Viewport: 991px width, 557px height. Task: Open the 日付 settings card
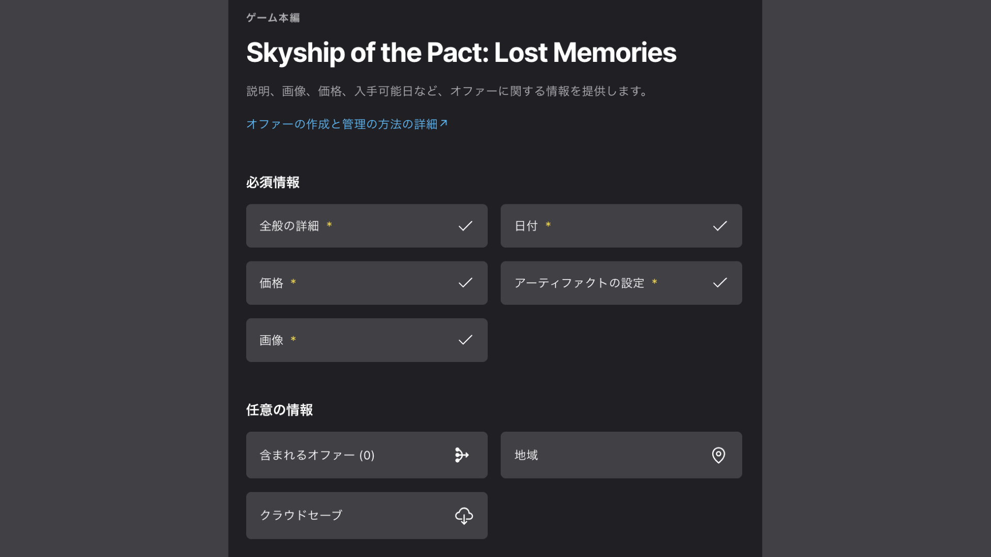(526, 226)
